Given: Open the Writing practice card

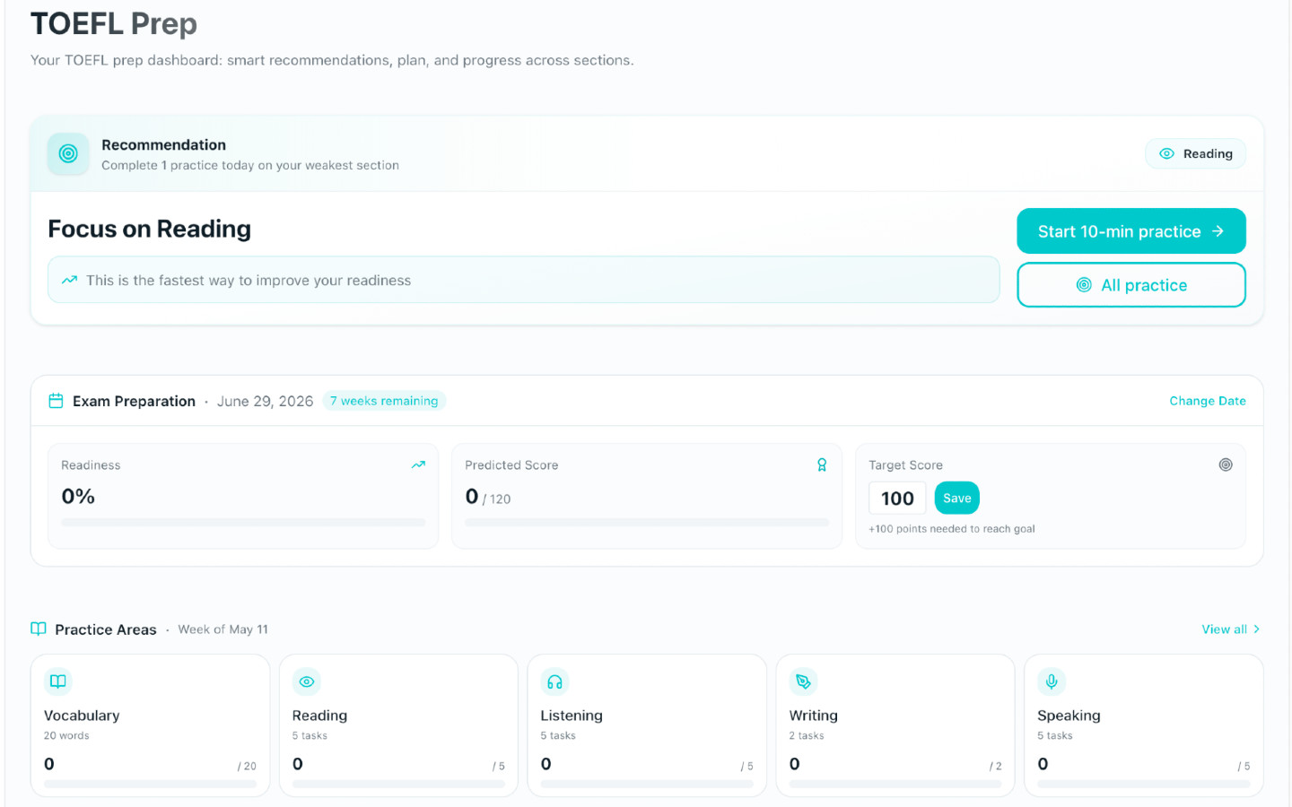Looking at the screenshot, I should pos(895,725).
